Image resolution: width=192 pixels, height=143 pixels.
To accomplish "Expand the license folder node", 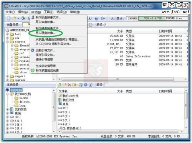I will tap(12, 57).
